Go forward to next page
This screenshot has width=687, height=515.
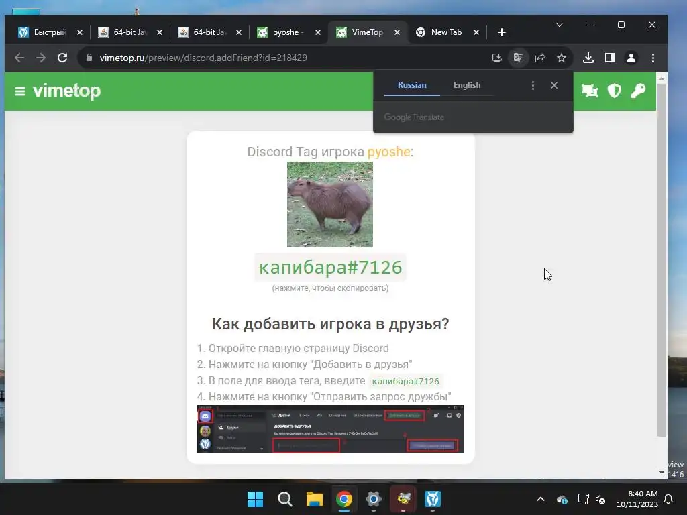tap(41, 58)
